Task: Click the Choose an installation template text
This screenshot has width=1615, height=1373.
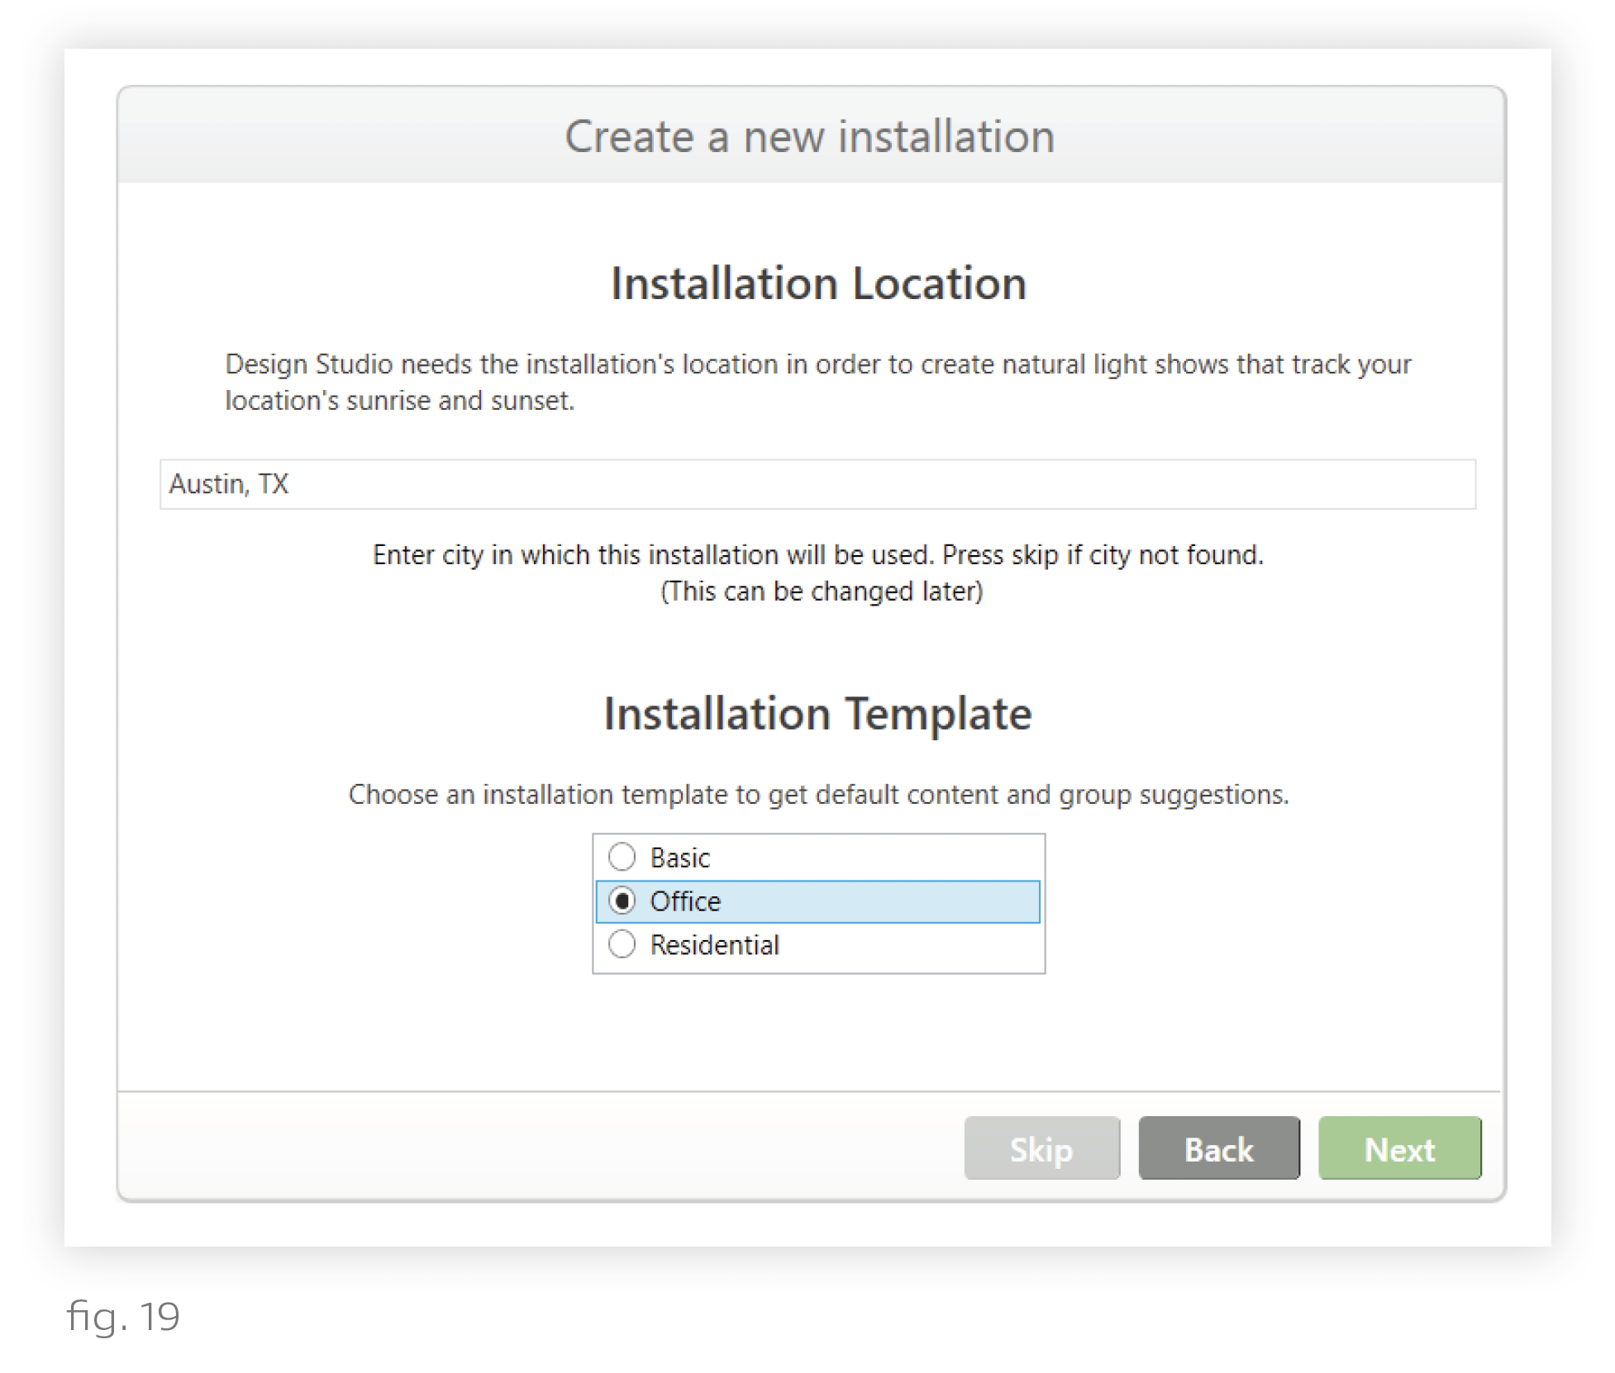Action: pyautogui.click(x=818, y=794)
